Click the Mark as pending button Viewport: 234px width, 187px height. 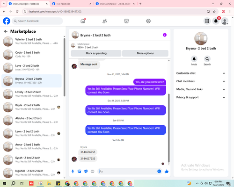coord(96,53)
